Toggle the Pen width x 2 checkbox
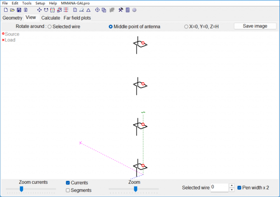Image resolution: width=280 pixels, height=197 pixels. [239, 187]
